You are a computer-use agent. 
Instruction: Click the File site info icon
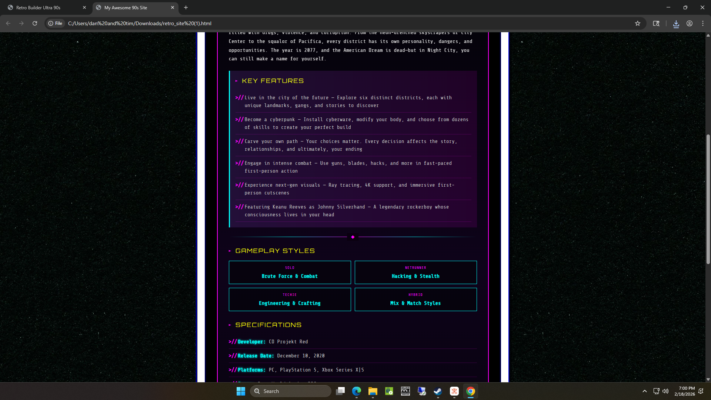pos(55,23)
